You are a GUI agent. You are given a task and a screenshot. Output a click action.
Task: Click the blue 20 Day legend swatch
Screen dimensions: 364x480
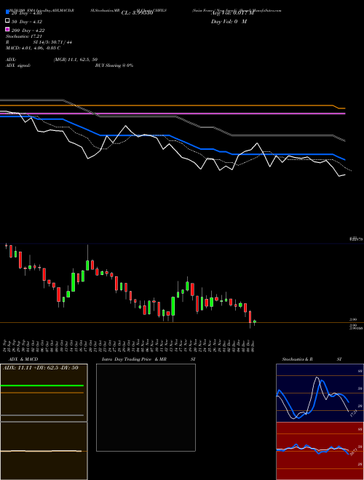(8, 12)
